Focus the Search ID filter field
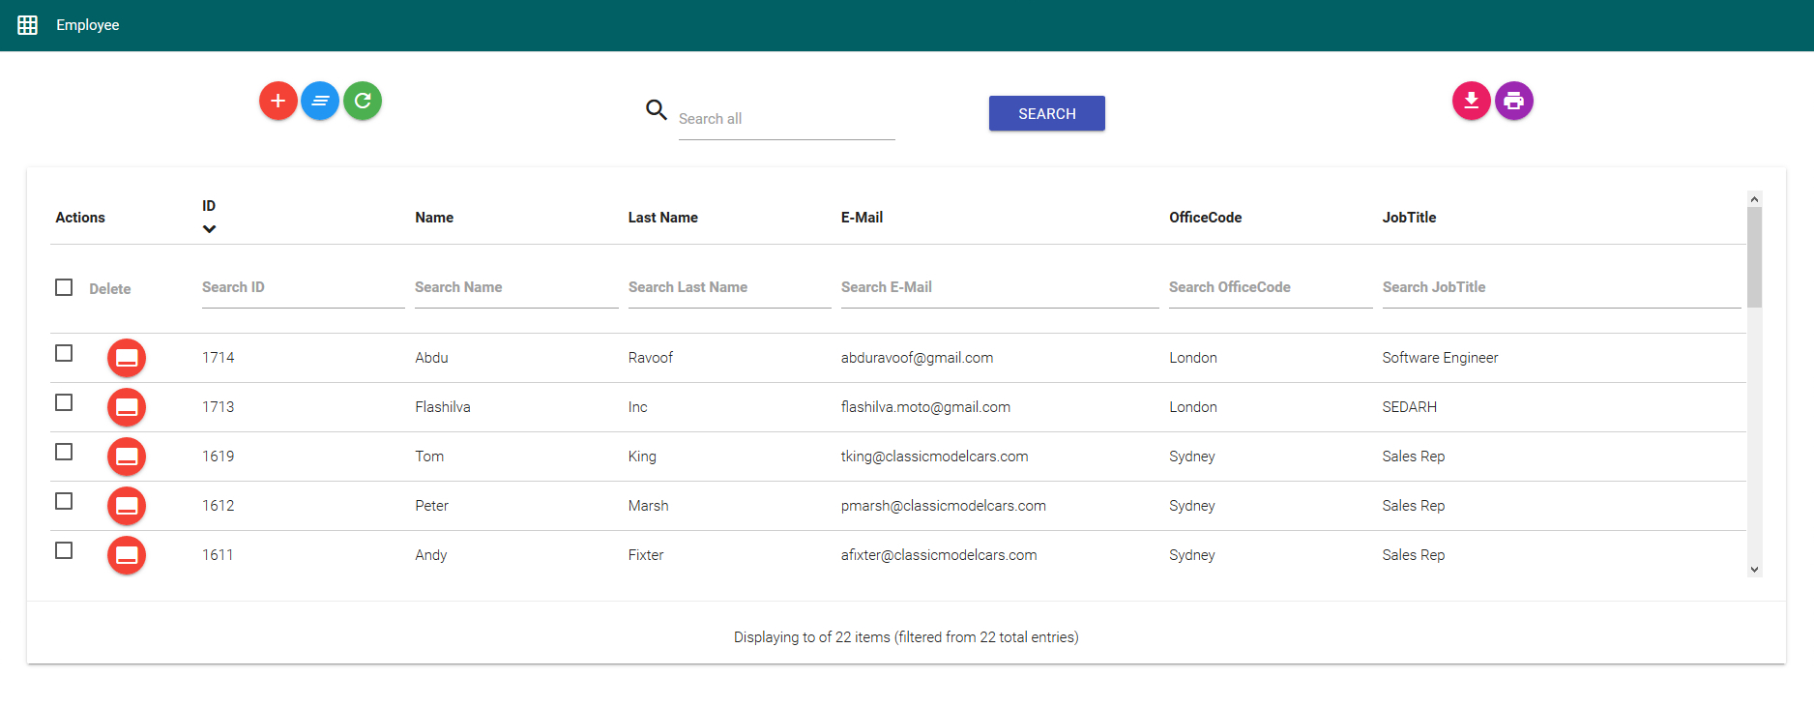The width and height of the screenshot is (1814, 707). (304, 288)
